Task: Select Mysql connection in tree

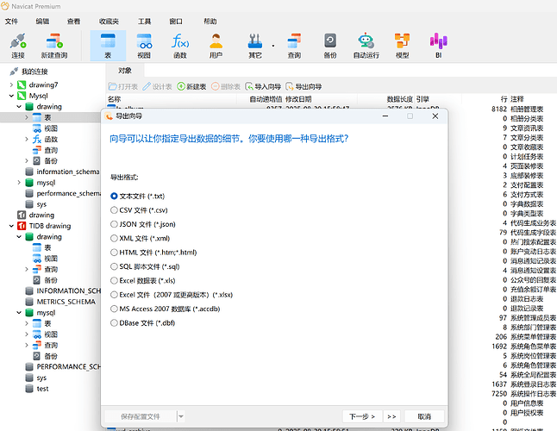Action: (38, 96)
